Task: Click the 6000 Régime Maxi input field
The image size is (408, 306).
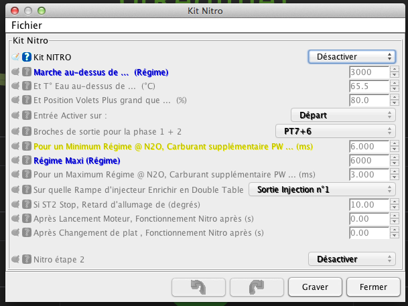Action: click(369, 161)
